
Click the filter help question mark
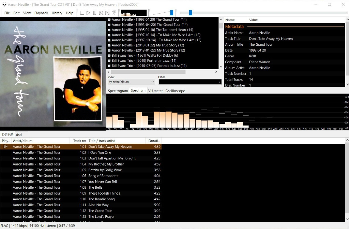219,82
